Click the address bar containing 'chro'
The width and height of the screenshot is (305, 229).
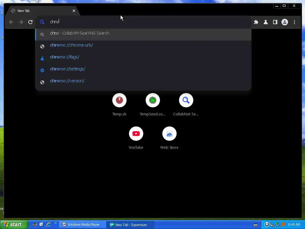(143, 22)
